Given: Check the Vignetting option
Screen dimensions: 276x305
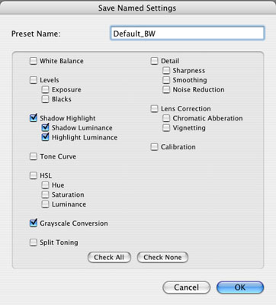Looking at the screenshot, I should pos(166,128).
